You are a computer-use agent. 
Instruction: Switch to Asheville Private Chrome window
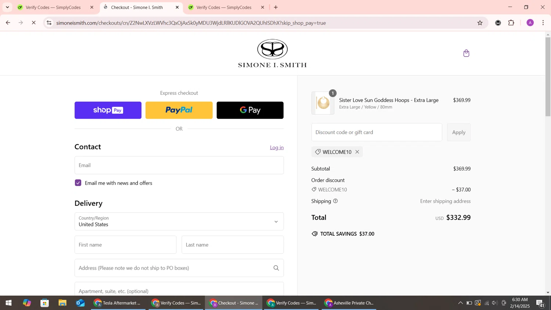pos(349,303)
